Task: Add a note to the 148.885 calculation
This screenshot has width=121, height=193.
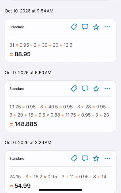Action: 85,88
